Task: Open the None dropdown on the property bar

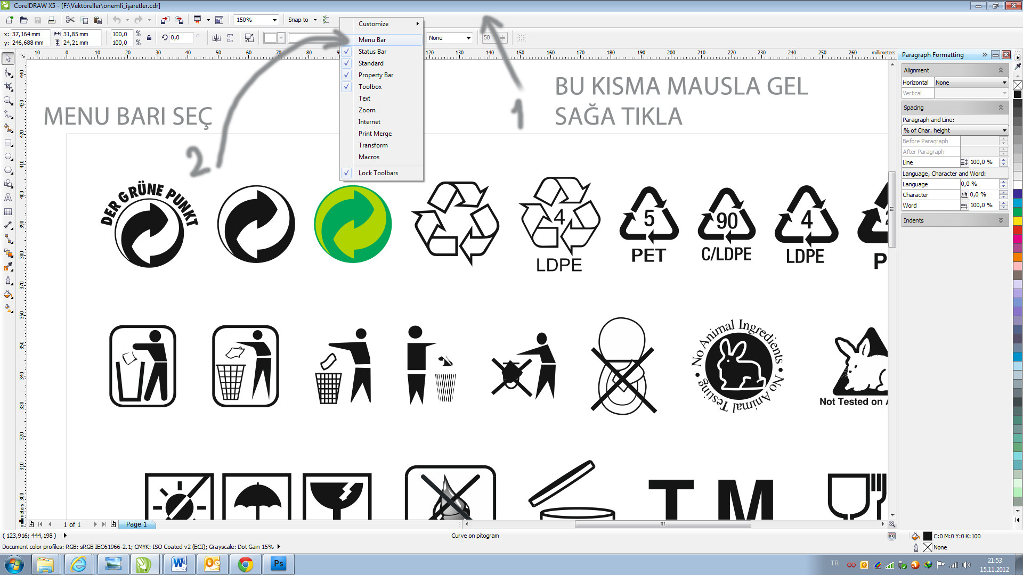Action: pos(450,38)
